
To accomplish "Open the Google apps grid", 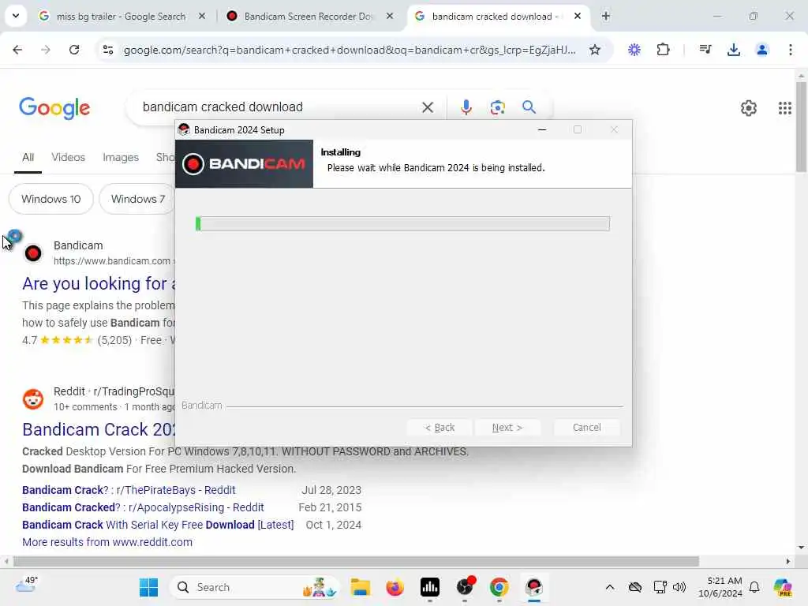I will click(785, 108).
